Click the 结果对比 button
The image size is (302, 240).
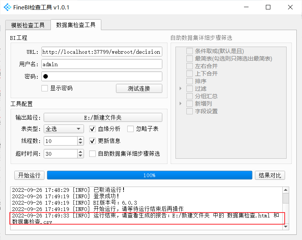click(x=270, y=175)
